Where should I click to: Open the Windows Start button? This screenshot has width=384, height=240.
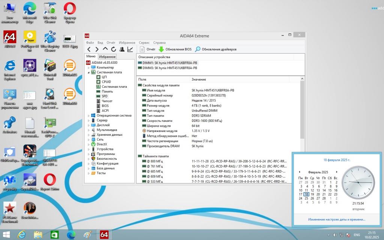(6, 235)
